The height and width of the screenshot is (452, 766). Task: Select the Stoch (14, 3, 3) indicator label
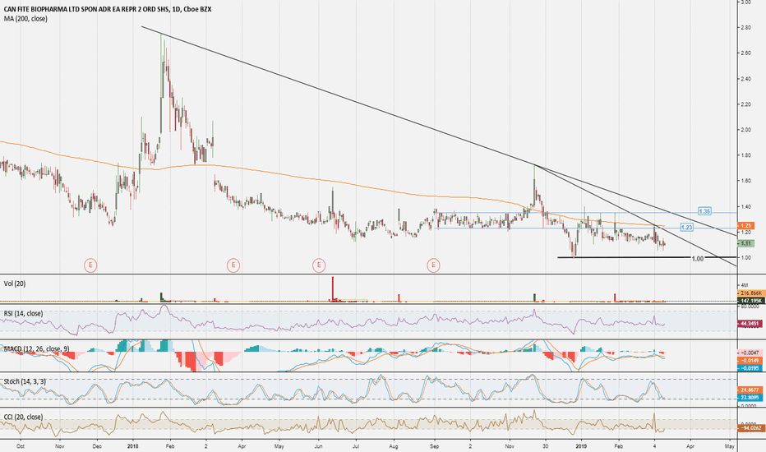(x=24, y=381)
